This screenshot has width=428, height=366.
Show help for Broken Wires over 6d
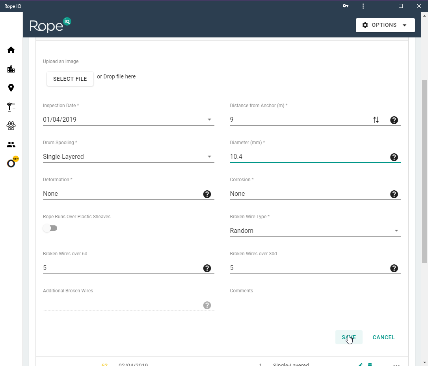point(207,268)
